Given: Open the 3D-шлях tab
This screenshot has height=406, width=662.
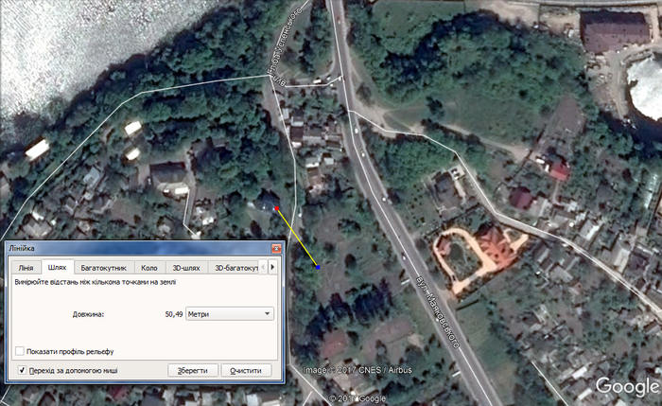Looking at the screenshot, I should click(x=186, y=268).
